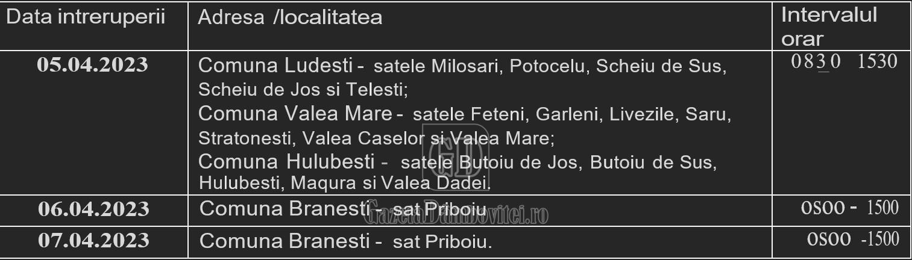Image resolution: width=912 pixels, height=260 pixels.
Task: Select the 0830 1530 time interval
Action: coord(844,62)
